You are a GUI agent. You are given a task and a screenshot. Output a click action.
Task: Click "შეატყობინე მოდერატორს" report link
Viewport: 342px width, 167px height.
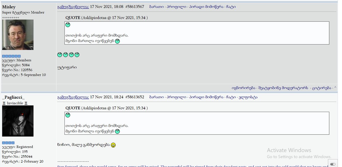point(283,88)
